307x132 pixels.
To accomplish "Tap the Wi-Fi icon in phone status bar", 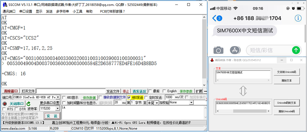I will [x=235, y=8].
